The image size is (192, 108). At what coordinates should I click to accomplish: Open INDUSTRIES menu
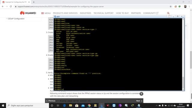(85, 13)
